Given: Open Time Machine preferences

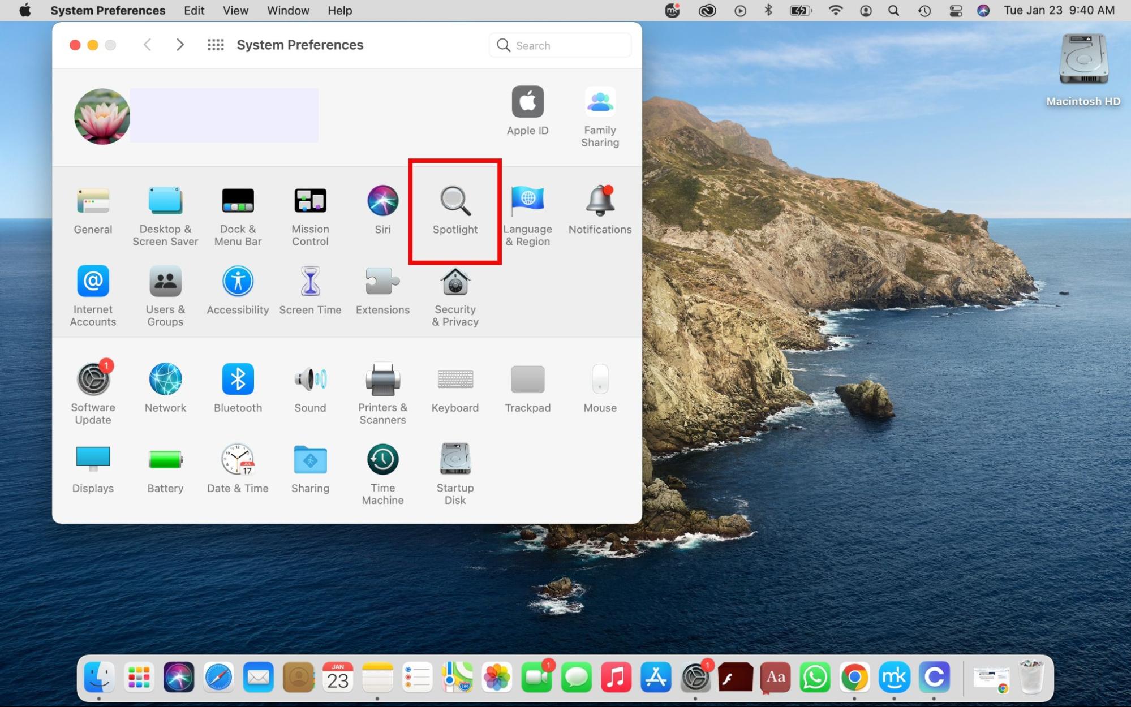Looking at the screenshot, I should coord(382,469).
